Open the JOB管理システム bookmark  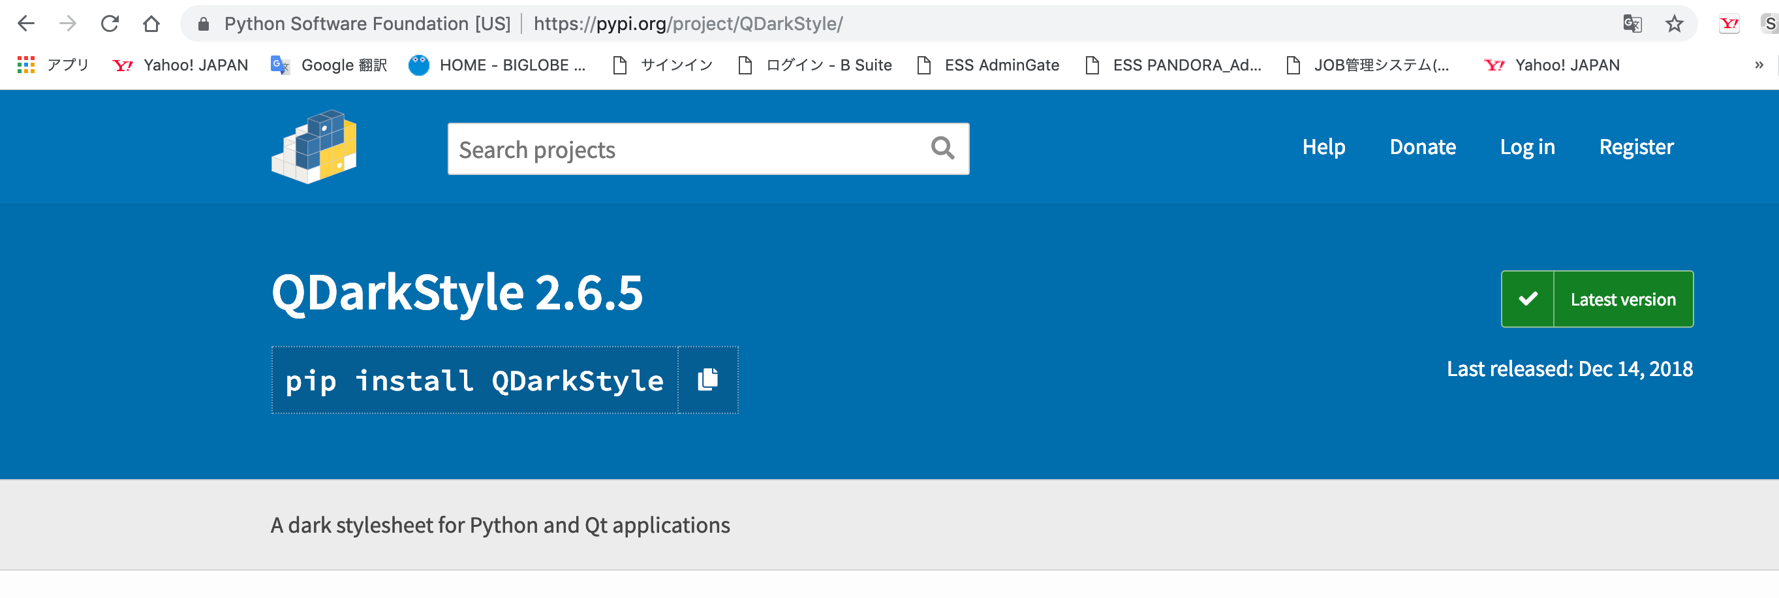(1368, 65)
